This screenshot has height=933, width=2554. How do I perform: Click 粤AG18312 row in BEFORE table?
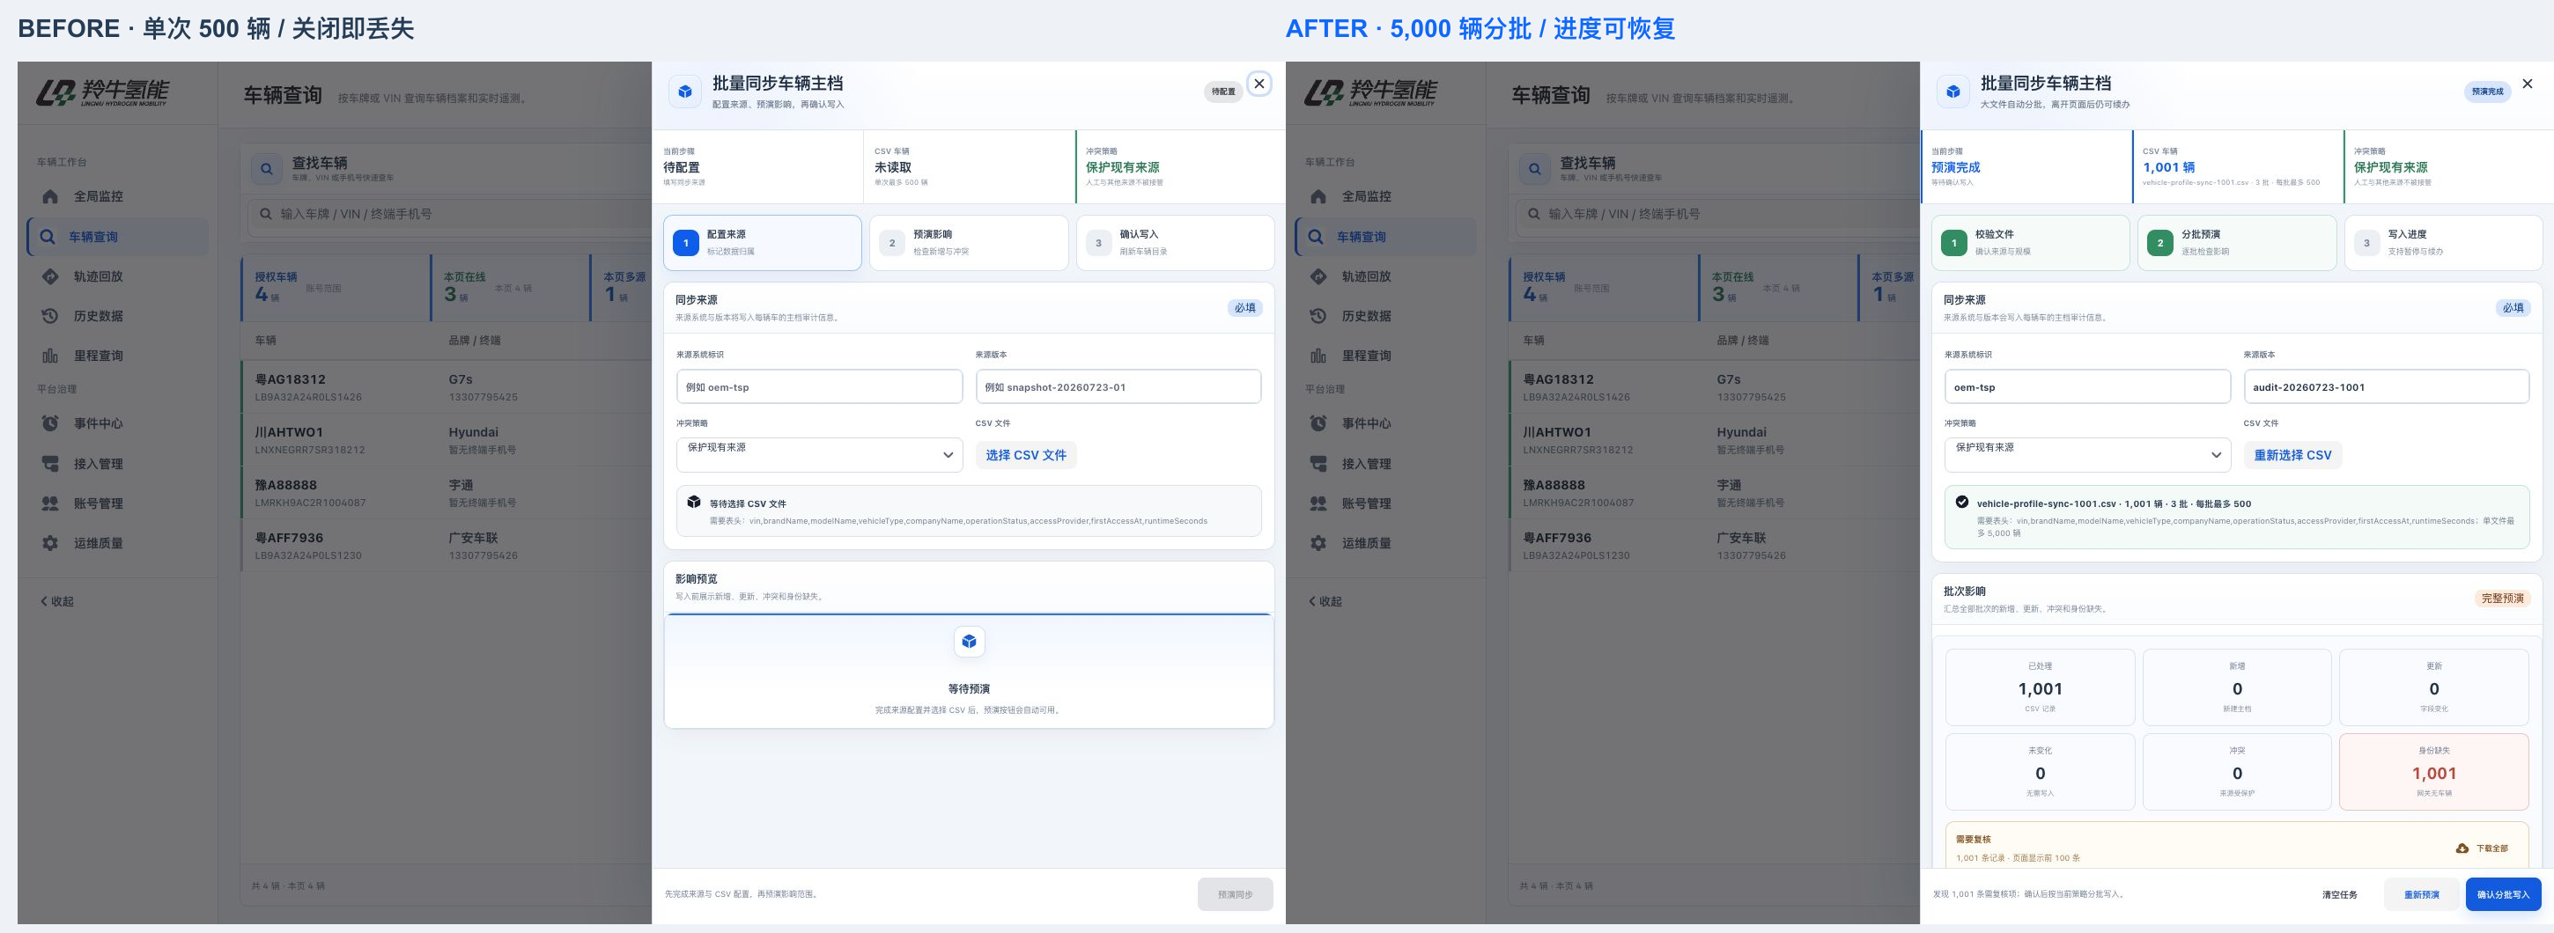pos(445,386)
